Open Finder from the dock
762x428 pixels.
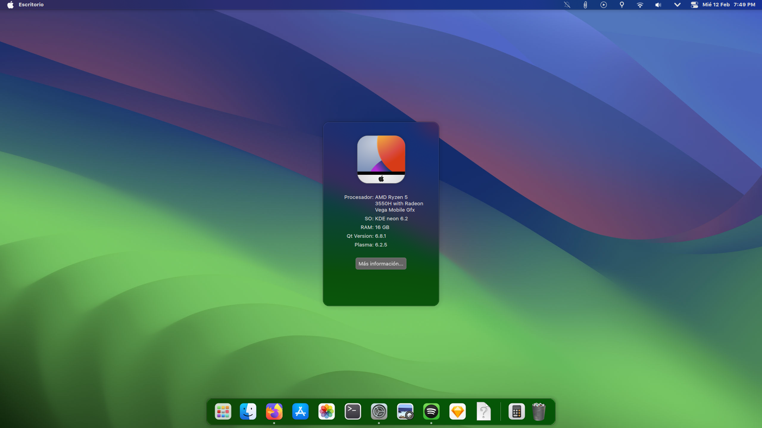248,412
